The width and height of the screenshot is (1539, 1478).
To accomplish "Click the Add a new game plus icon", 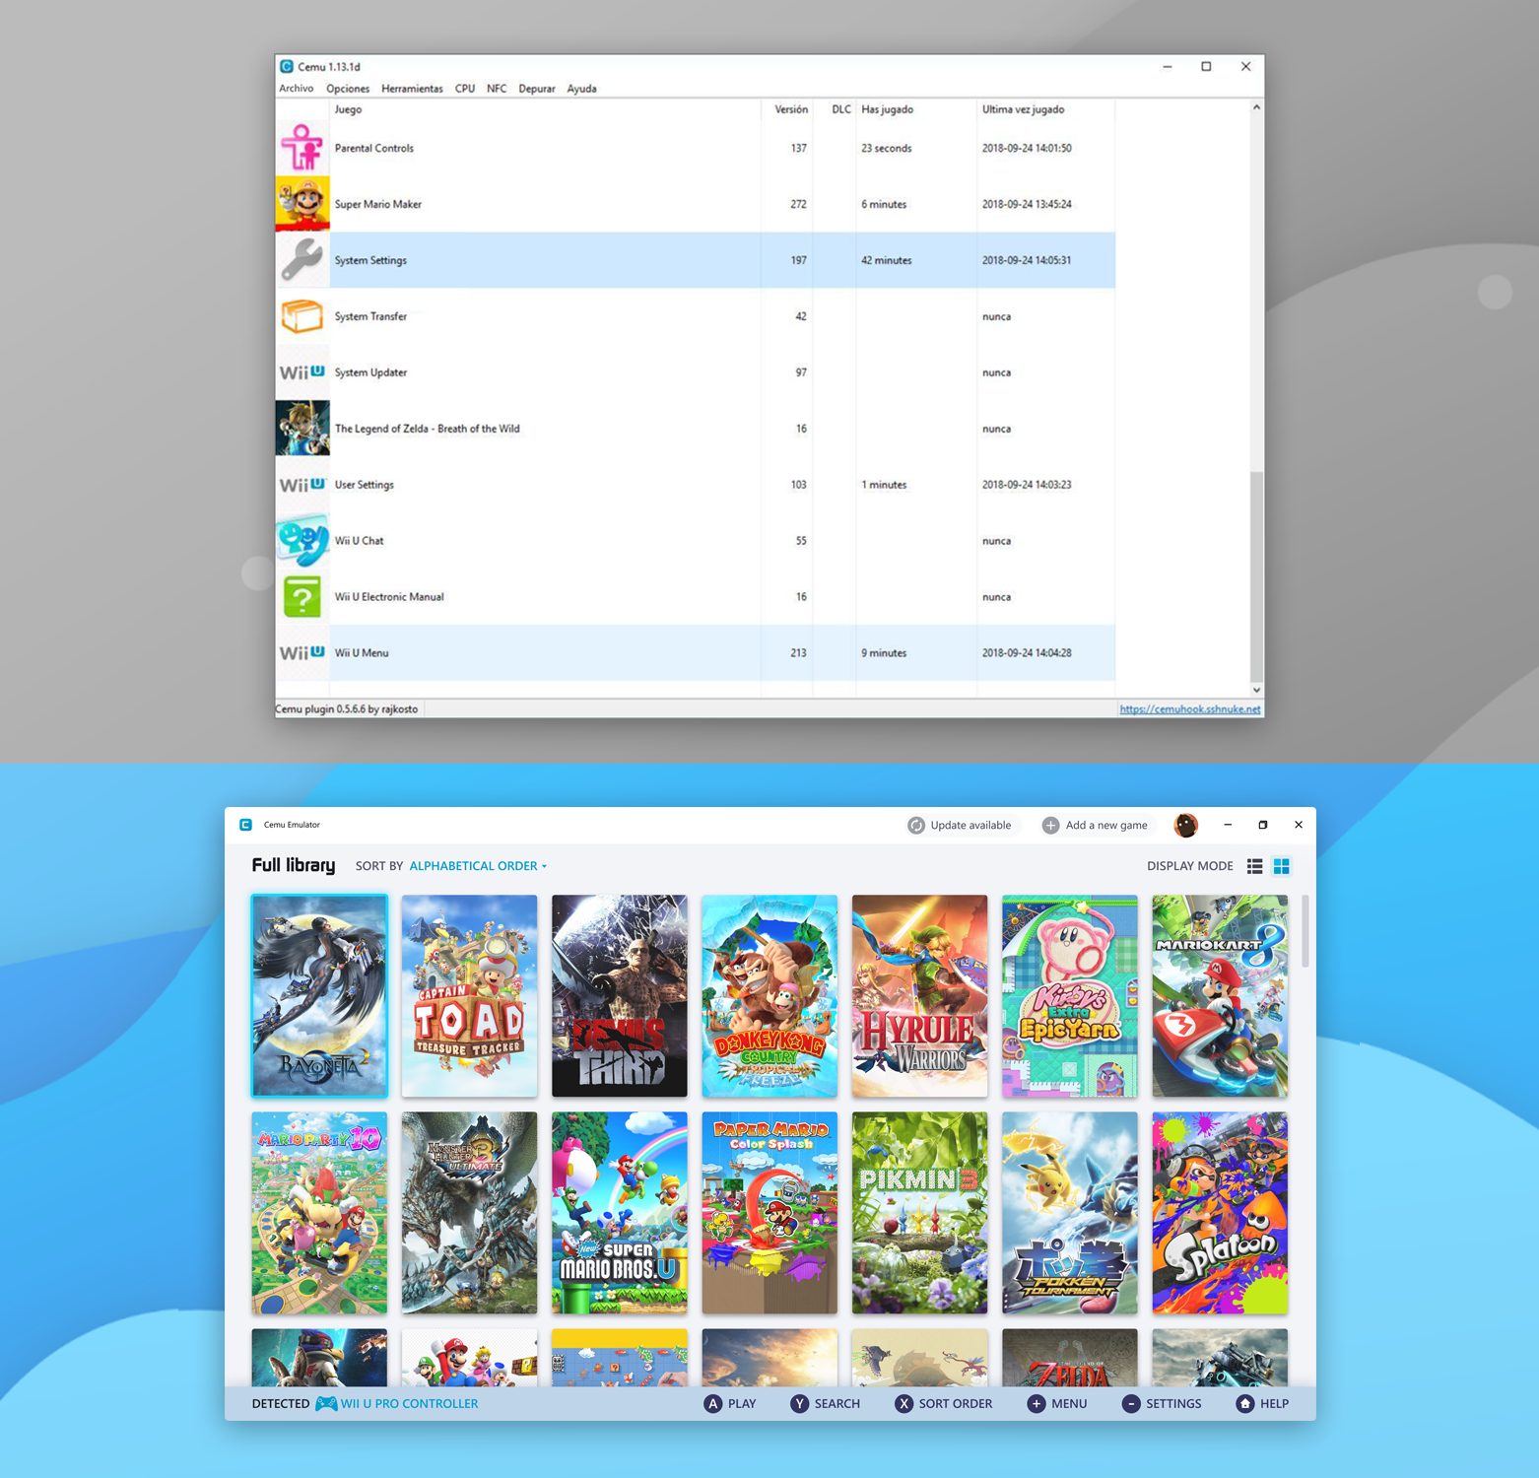I will (x=1051, y=826).
